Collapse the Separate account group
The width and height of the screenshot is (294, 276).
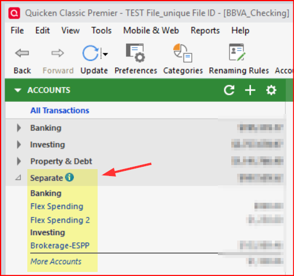[19, 177]
